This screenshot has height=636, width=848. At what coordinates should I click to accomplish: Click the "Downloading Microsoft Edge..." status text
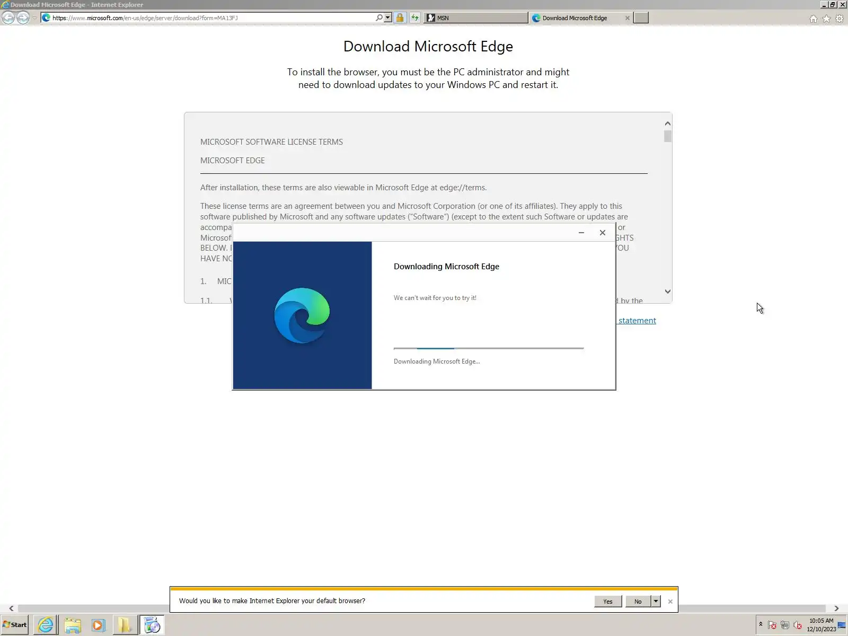(x=437, y=361)
